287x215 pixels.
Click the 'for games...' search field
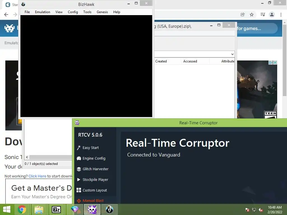[257, 28]
